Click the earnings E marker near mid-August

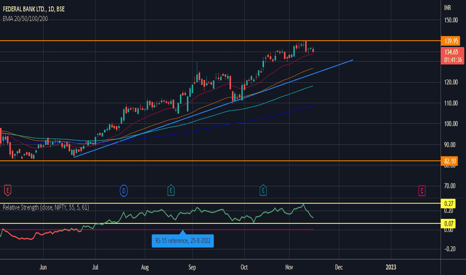170,190
